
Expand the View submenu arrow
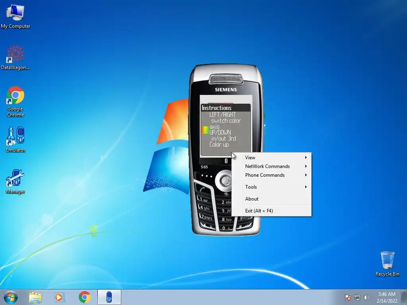click(x=306, y=157)
